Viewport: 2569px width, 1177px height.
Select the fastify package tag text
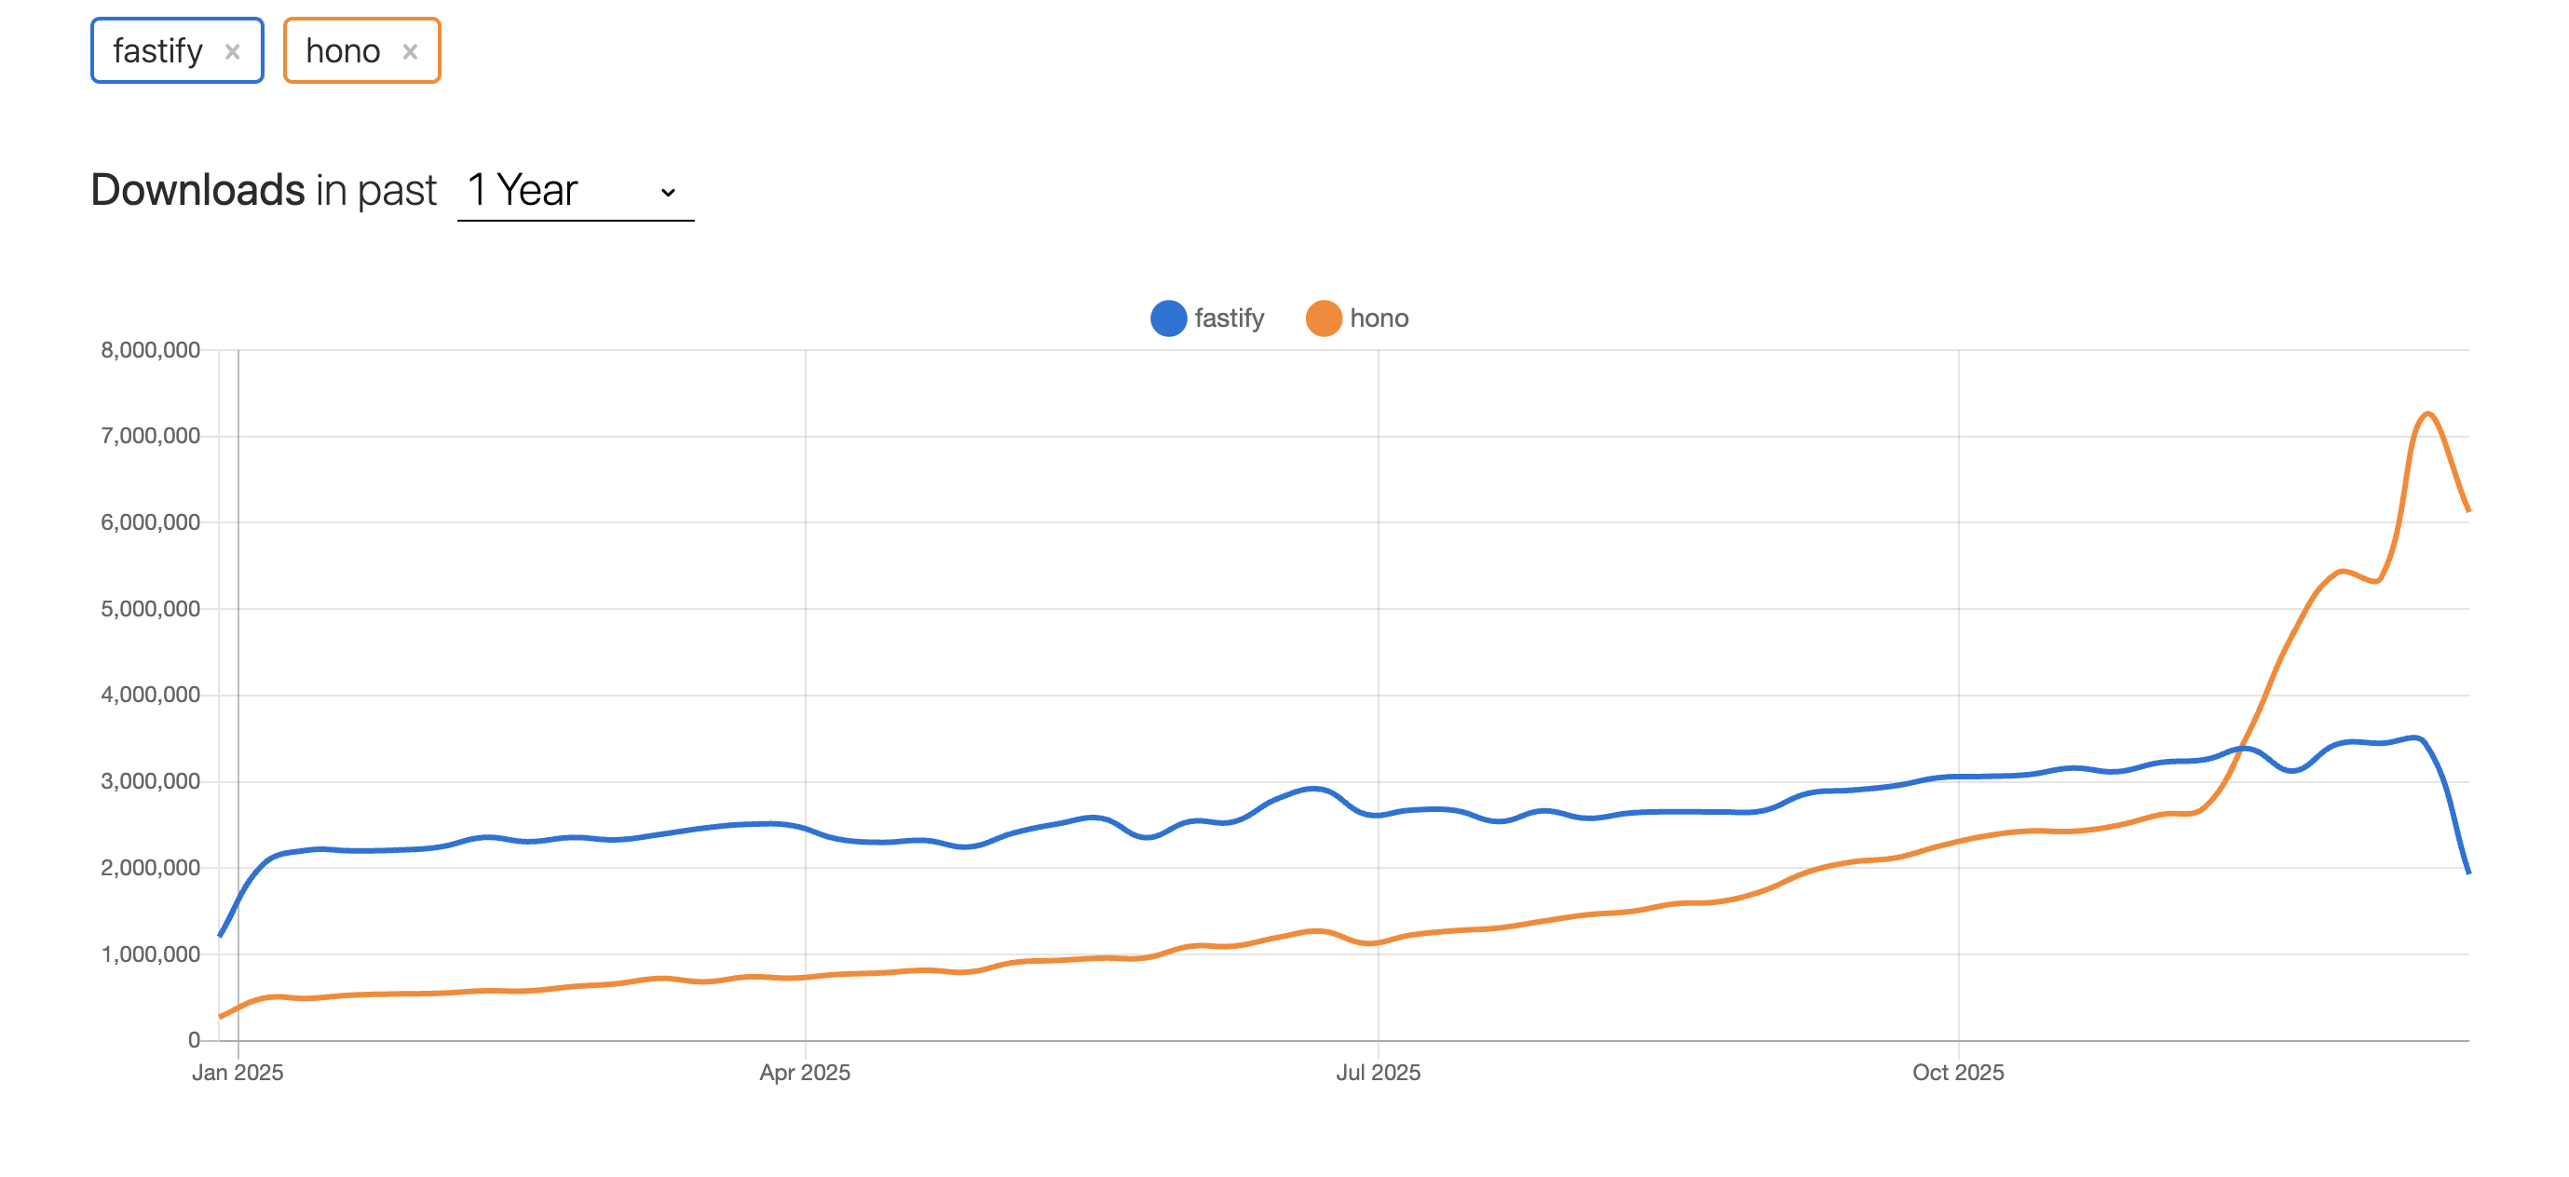(x=157, y=51)
